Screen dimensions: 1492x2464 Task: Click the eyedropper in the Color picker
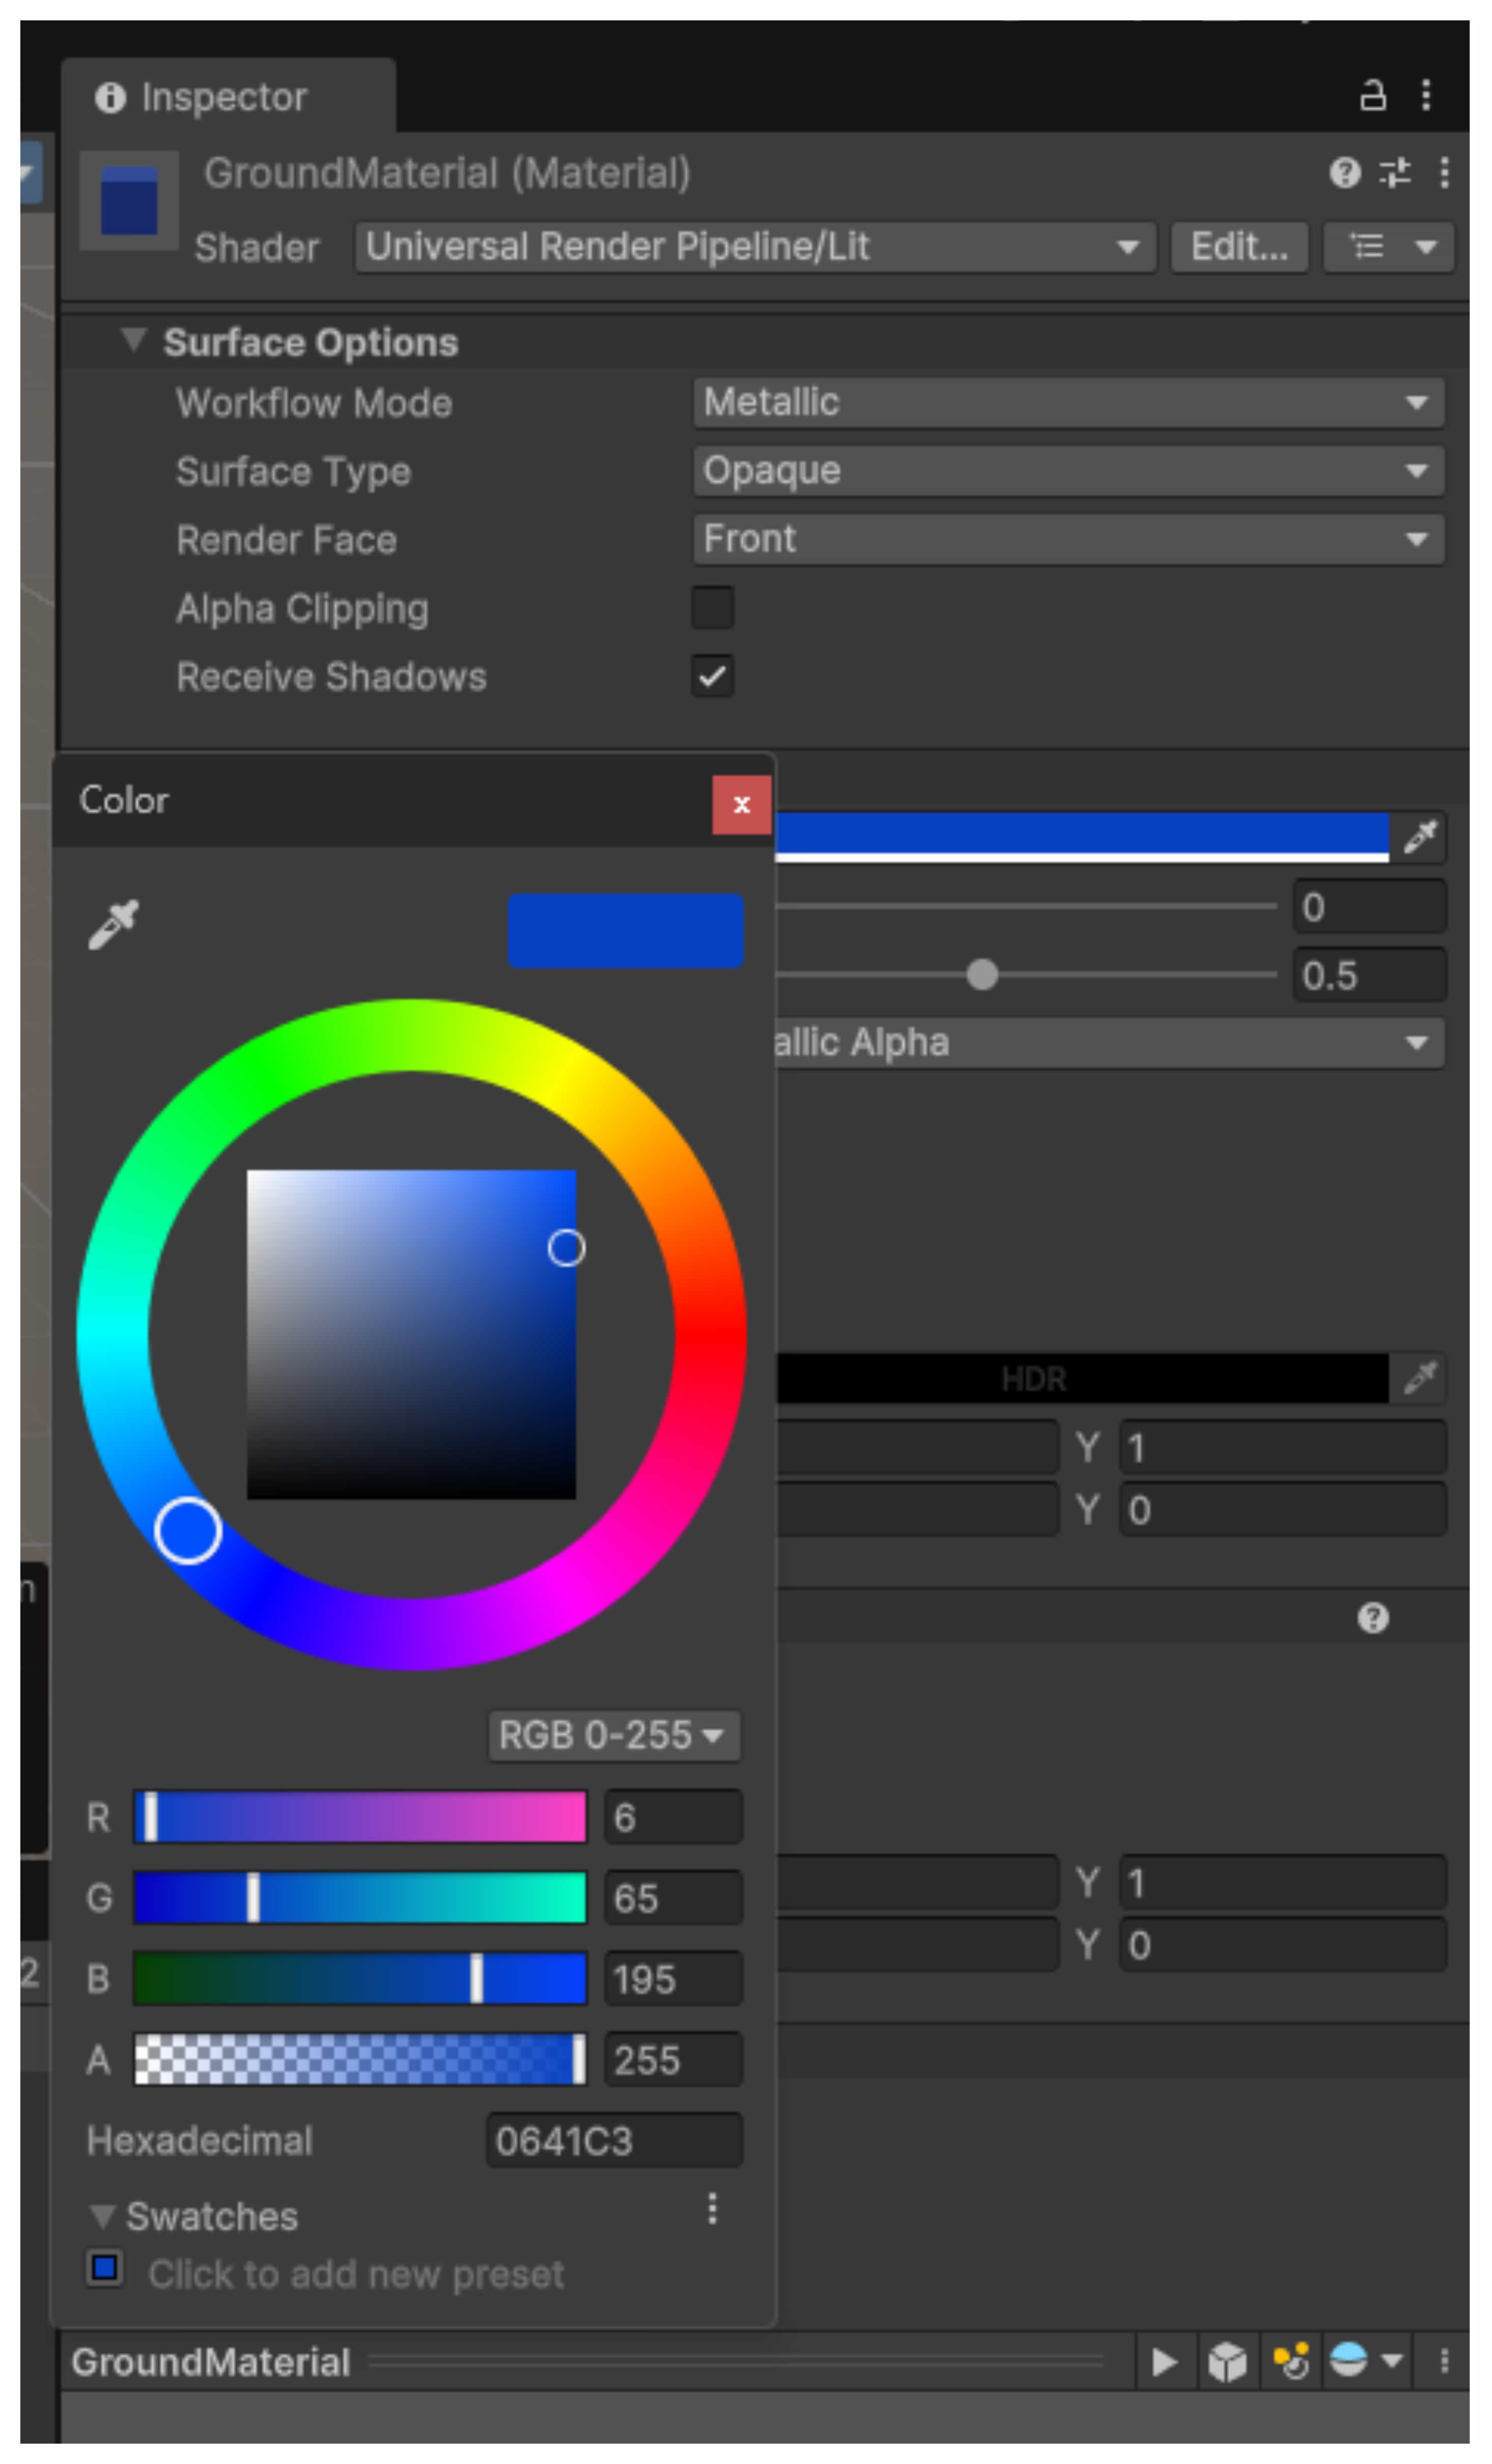pos(113,924)
